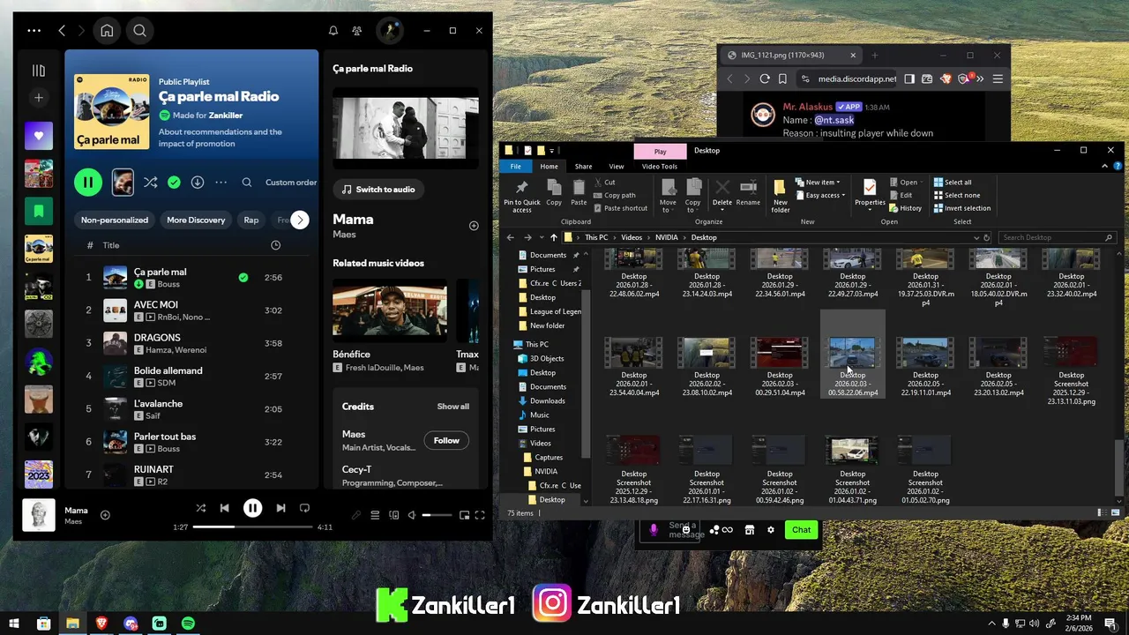Click Copy path in Explorer ribbon
The width and height of the screenshot is (1129, 635).
[614, 196]
